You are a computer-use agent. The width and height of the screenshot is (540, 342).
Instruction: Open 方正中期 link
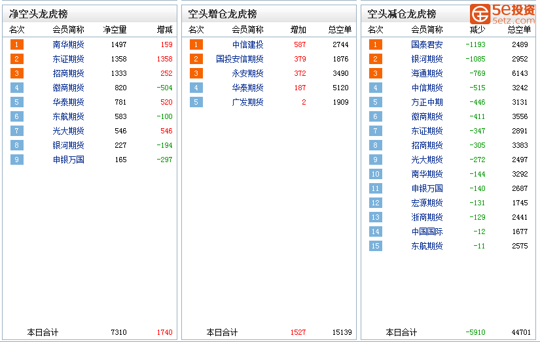[x=427, y=102]
